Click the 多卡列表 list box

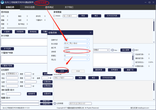tap(24, 42)
